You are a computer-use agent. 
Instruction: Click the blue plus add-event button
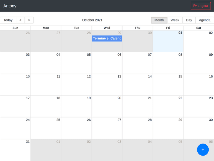tap(203, 150)
